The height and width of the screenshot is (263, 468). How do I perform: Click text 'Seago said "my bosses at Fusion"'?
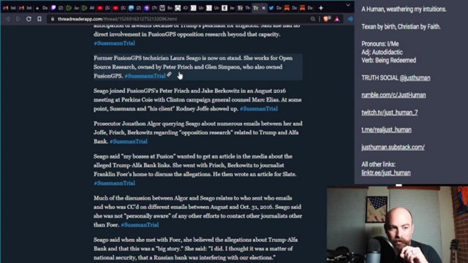[135, 156]
